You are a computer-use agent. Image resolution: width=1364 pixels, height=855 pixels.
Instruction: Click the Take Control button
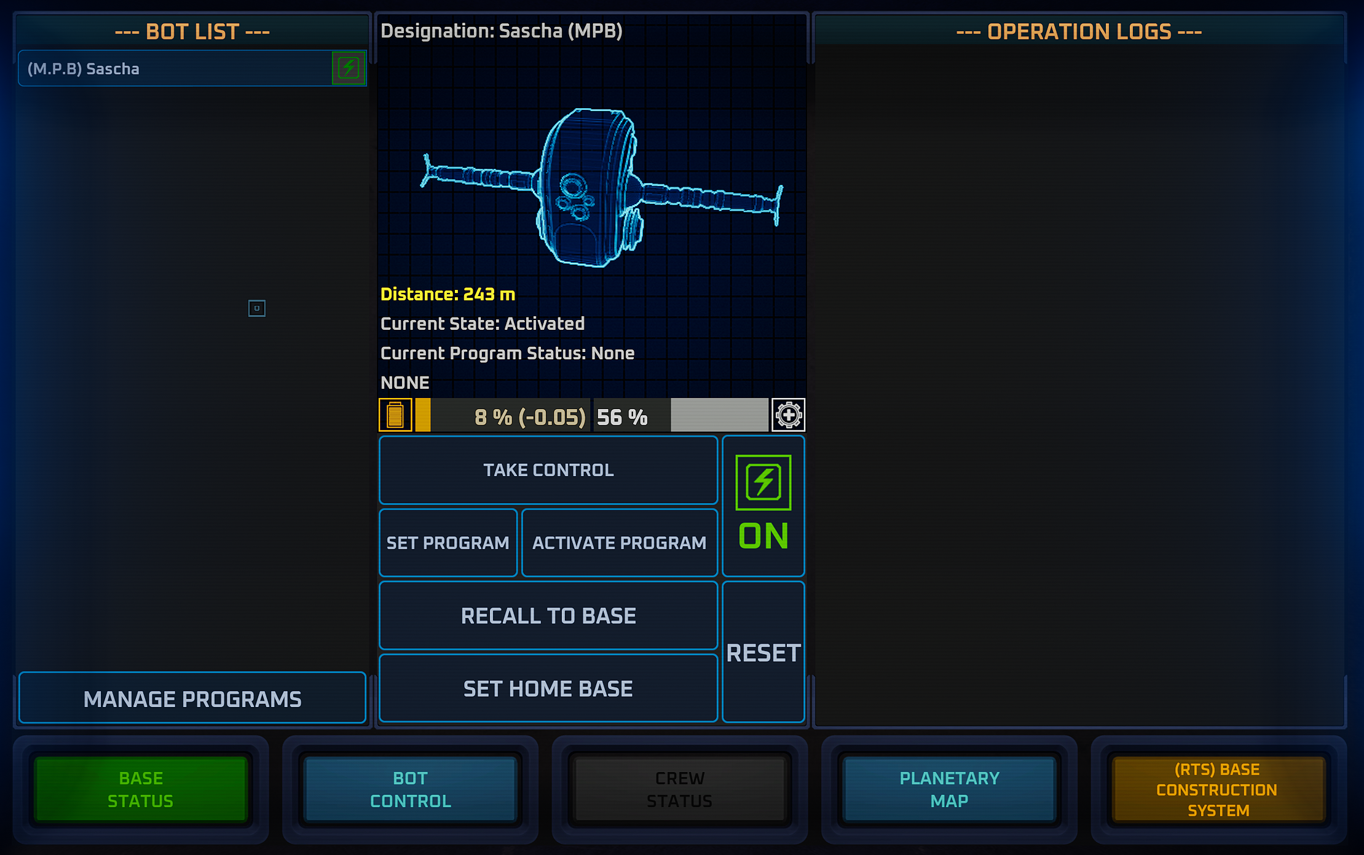coord(548,470)
